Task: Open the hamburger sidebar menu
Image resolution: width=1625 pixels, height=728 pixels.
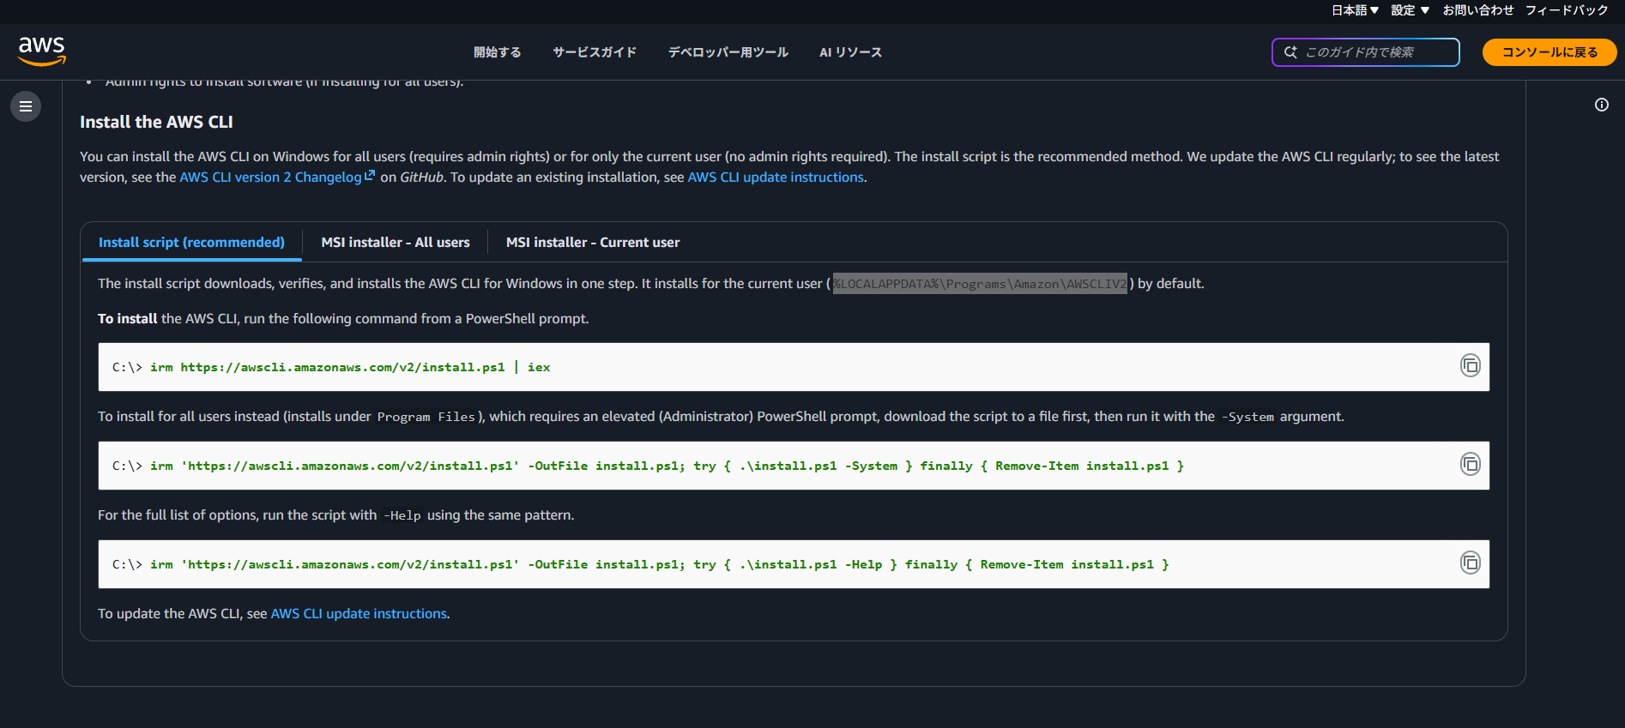Action: (26, 106)
